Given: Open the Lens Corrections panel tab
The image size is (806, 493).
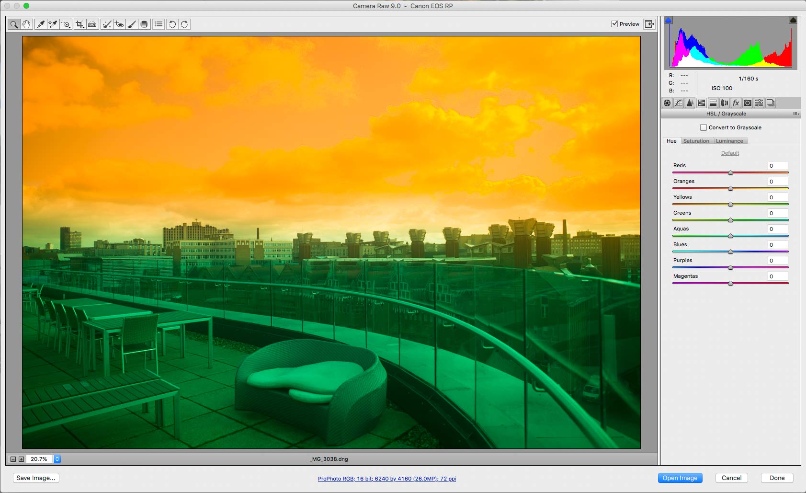Looking at the screenshot, I should [725, 103].
